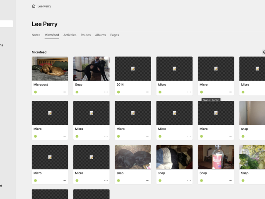Viewport: 265px width, 199px height.
Task: Open the Pages tab
Action: coord(115,35)
